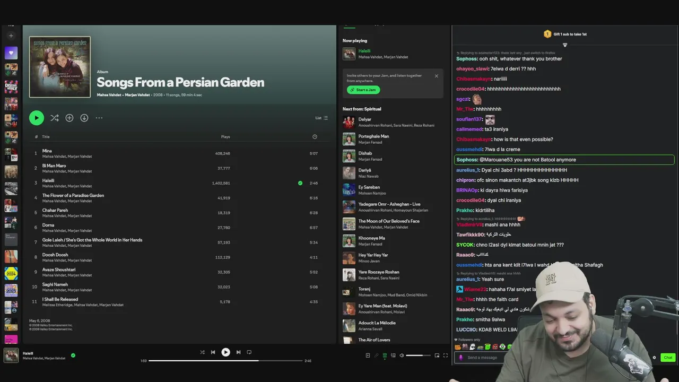This screenshot has height=382, width=679.
Task: Click Start a Jam button
Action: (x=363, y=90)
